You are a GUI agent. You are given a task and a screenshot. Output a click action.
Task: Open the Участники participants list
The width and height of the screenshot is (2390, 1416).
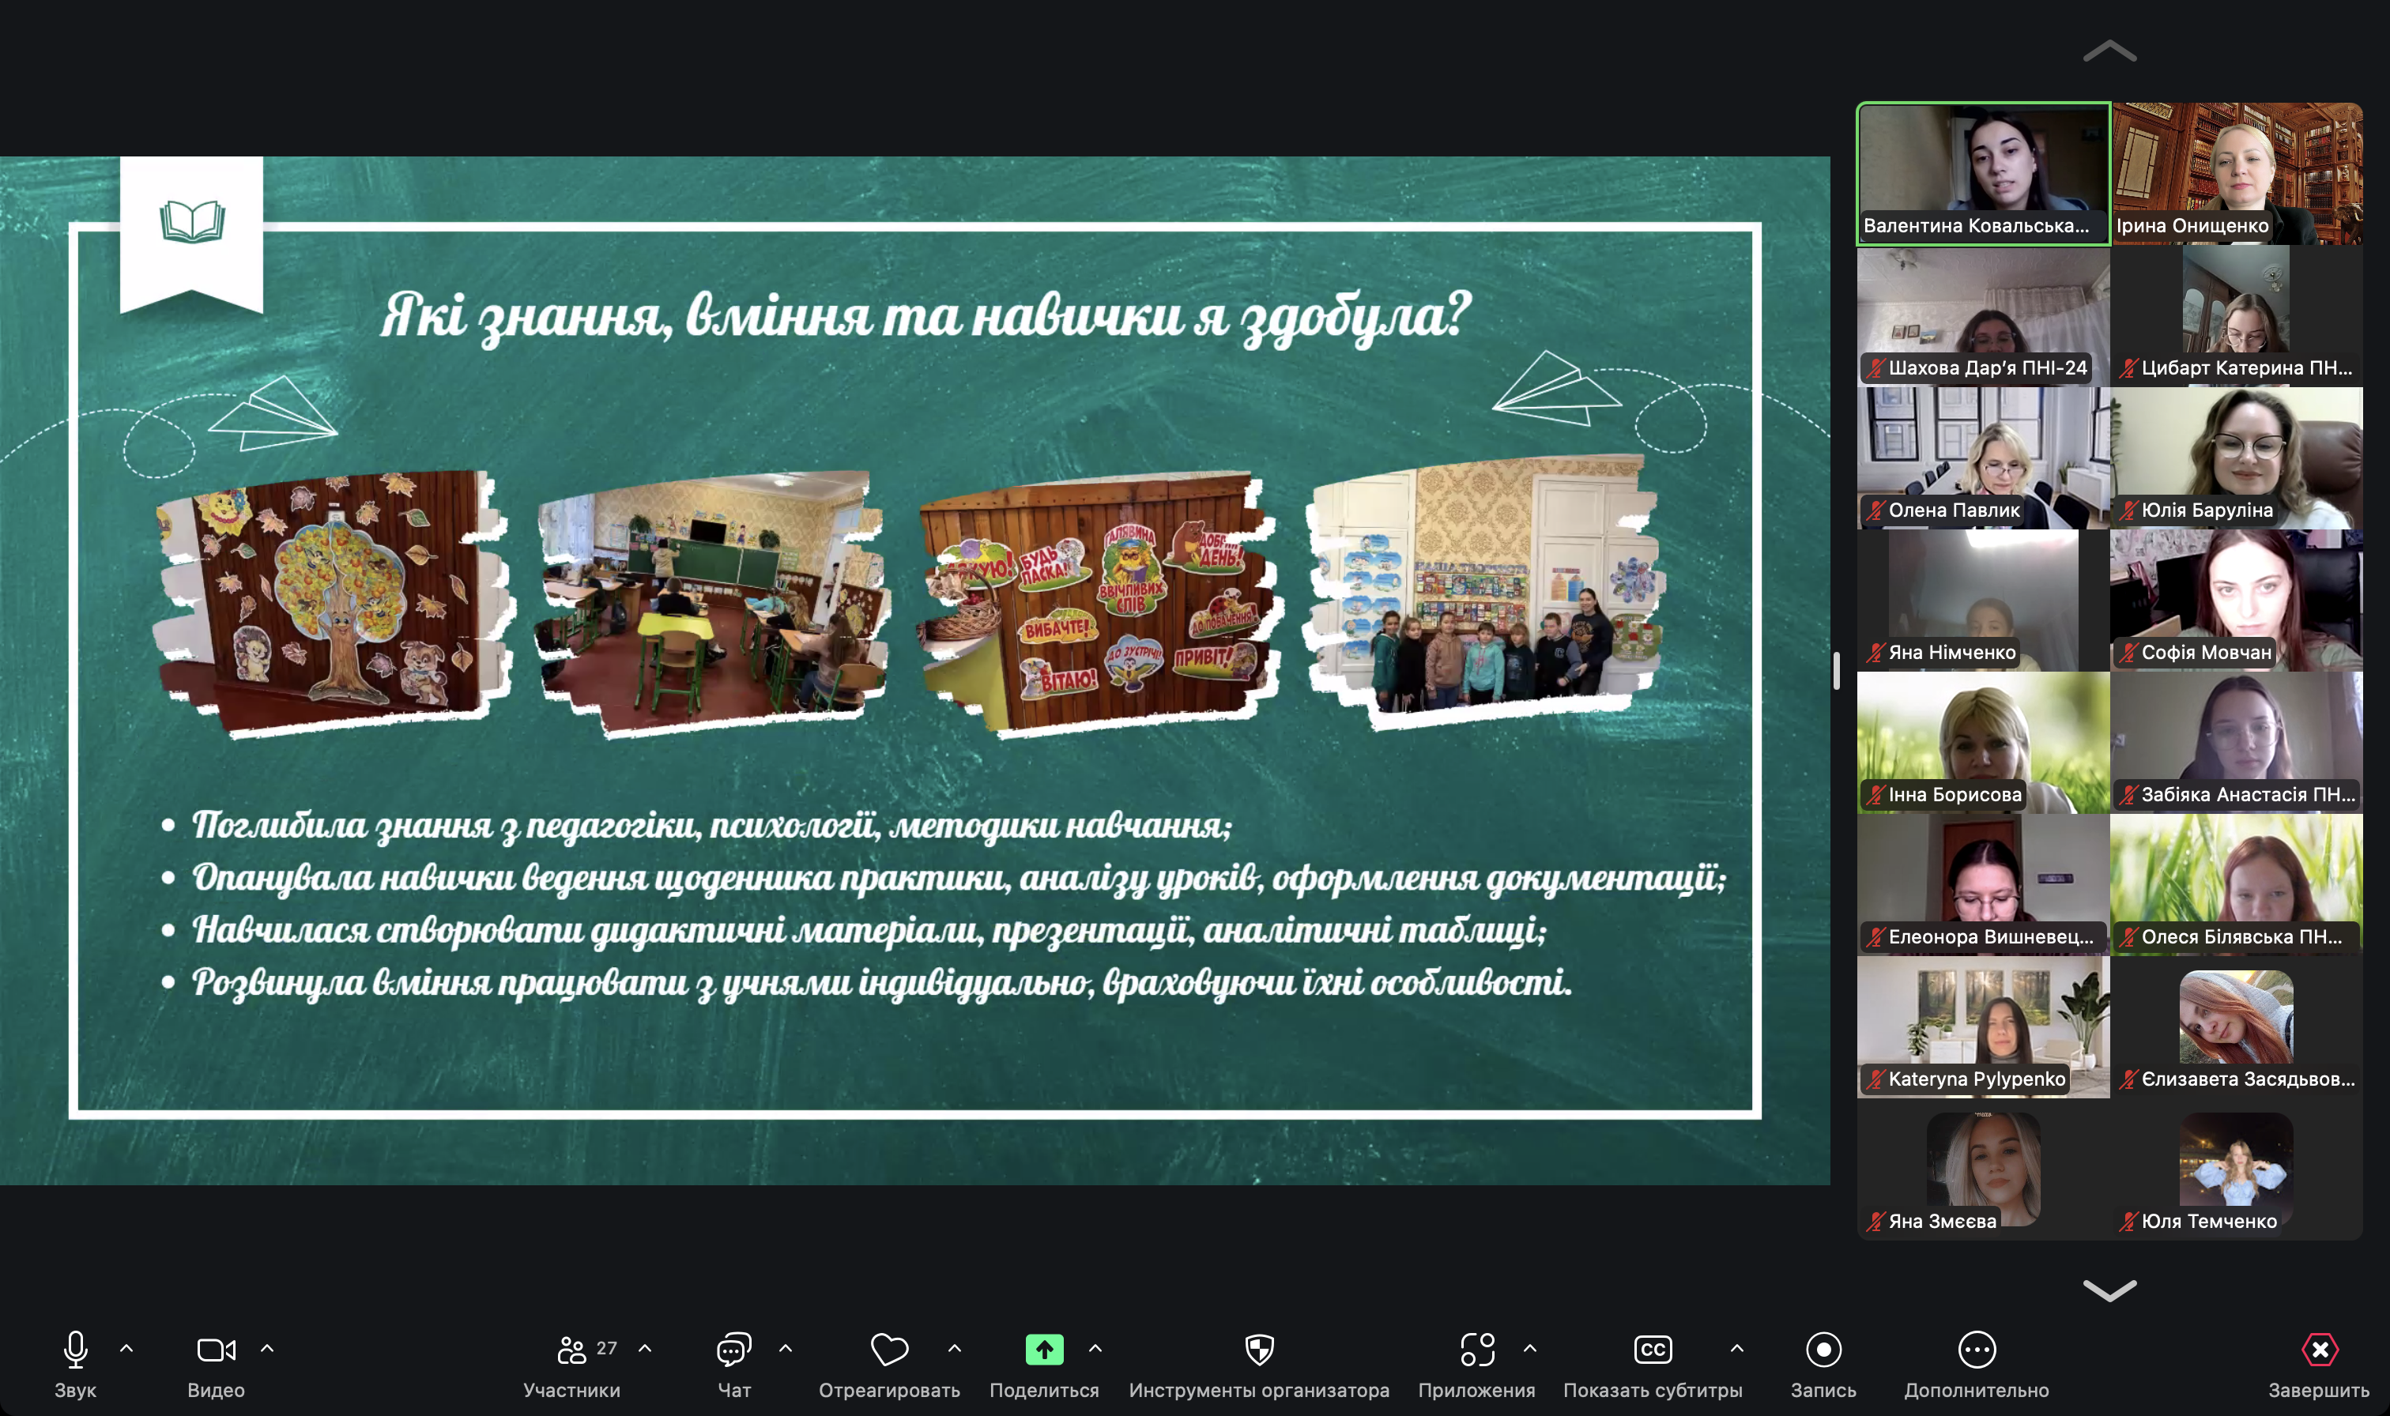[x=572, y=1349]
